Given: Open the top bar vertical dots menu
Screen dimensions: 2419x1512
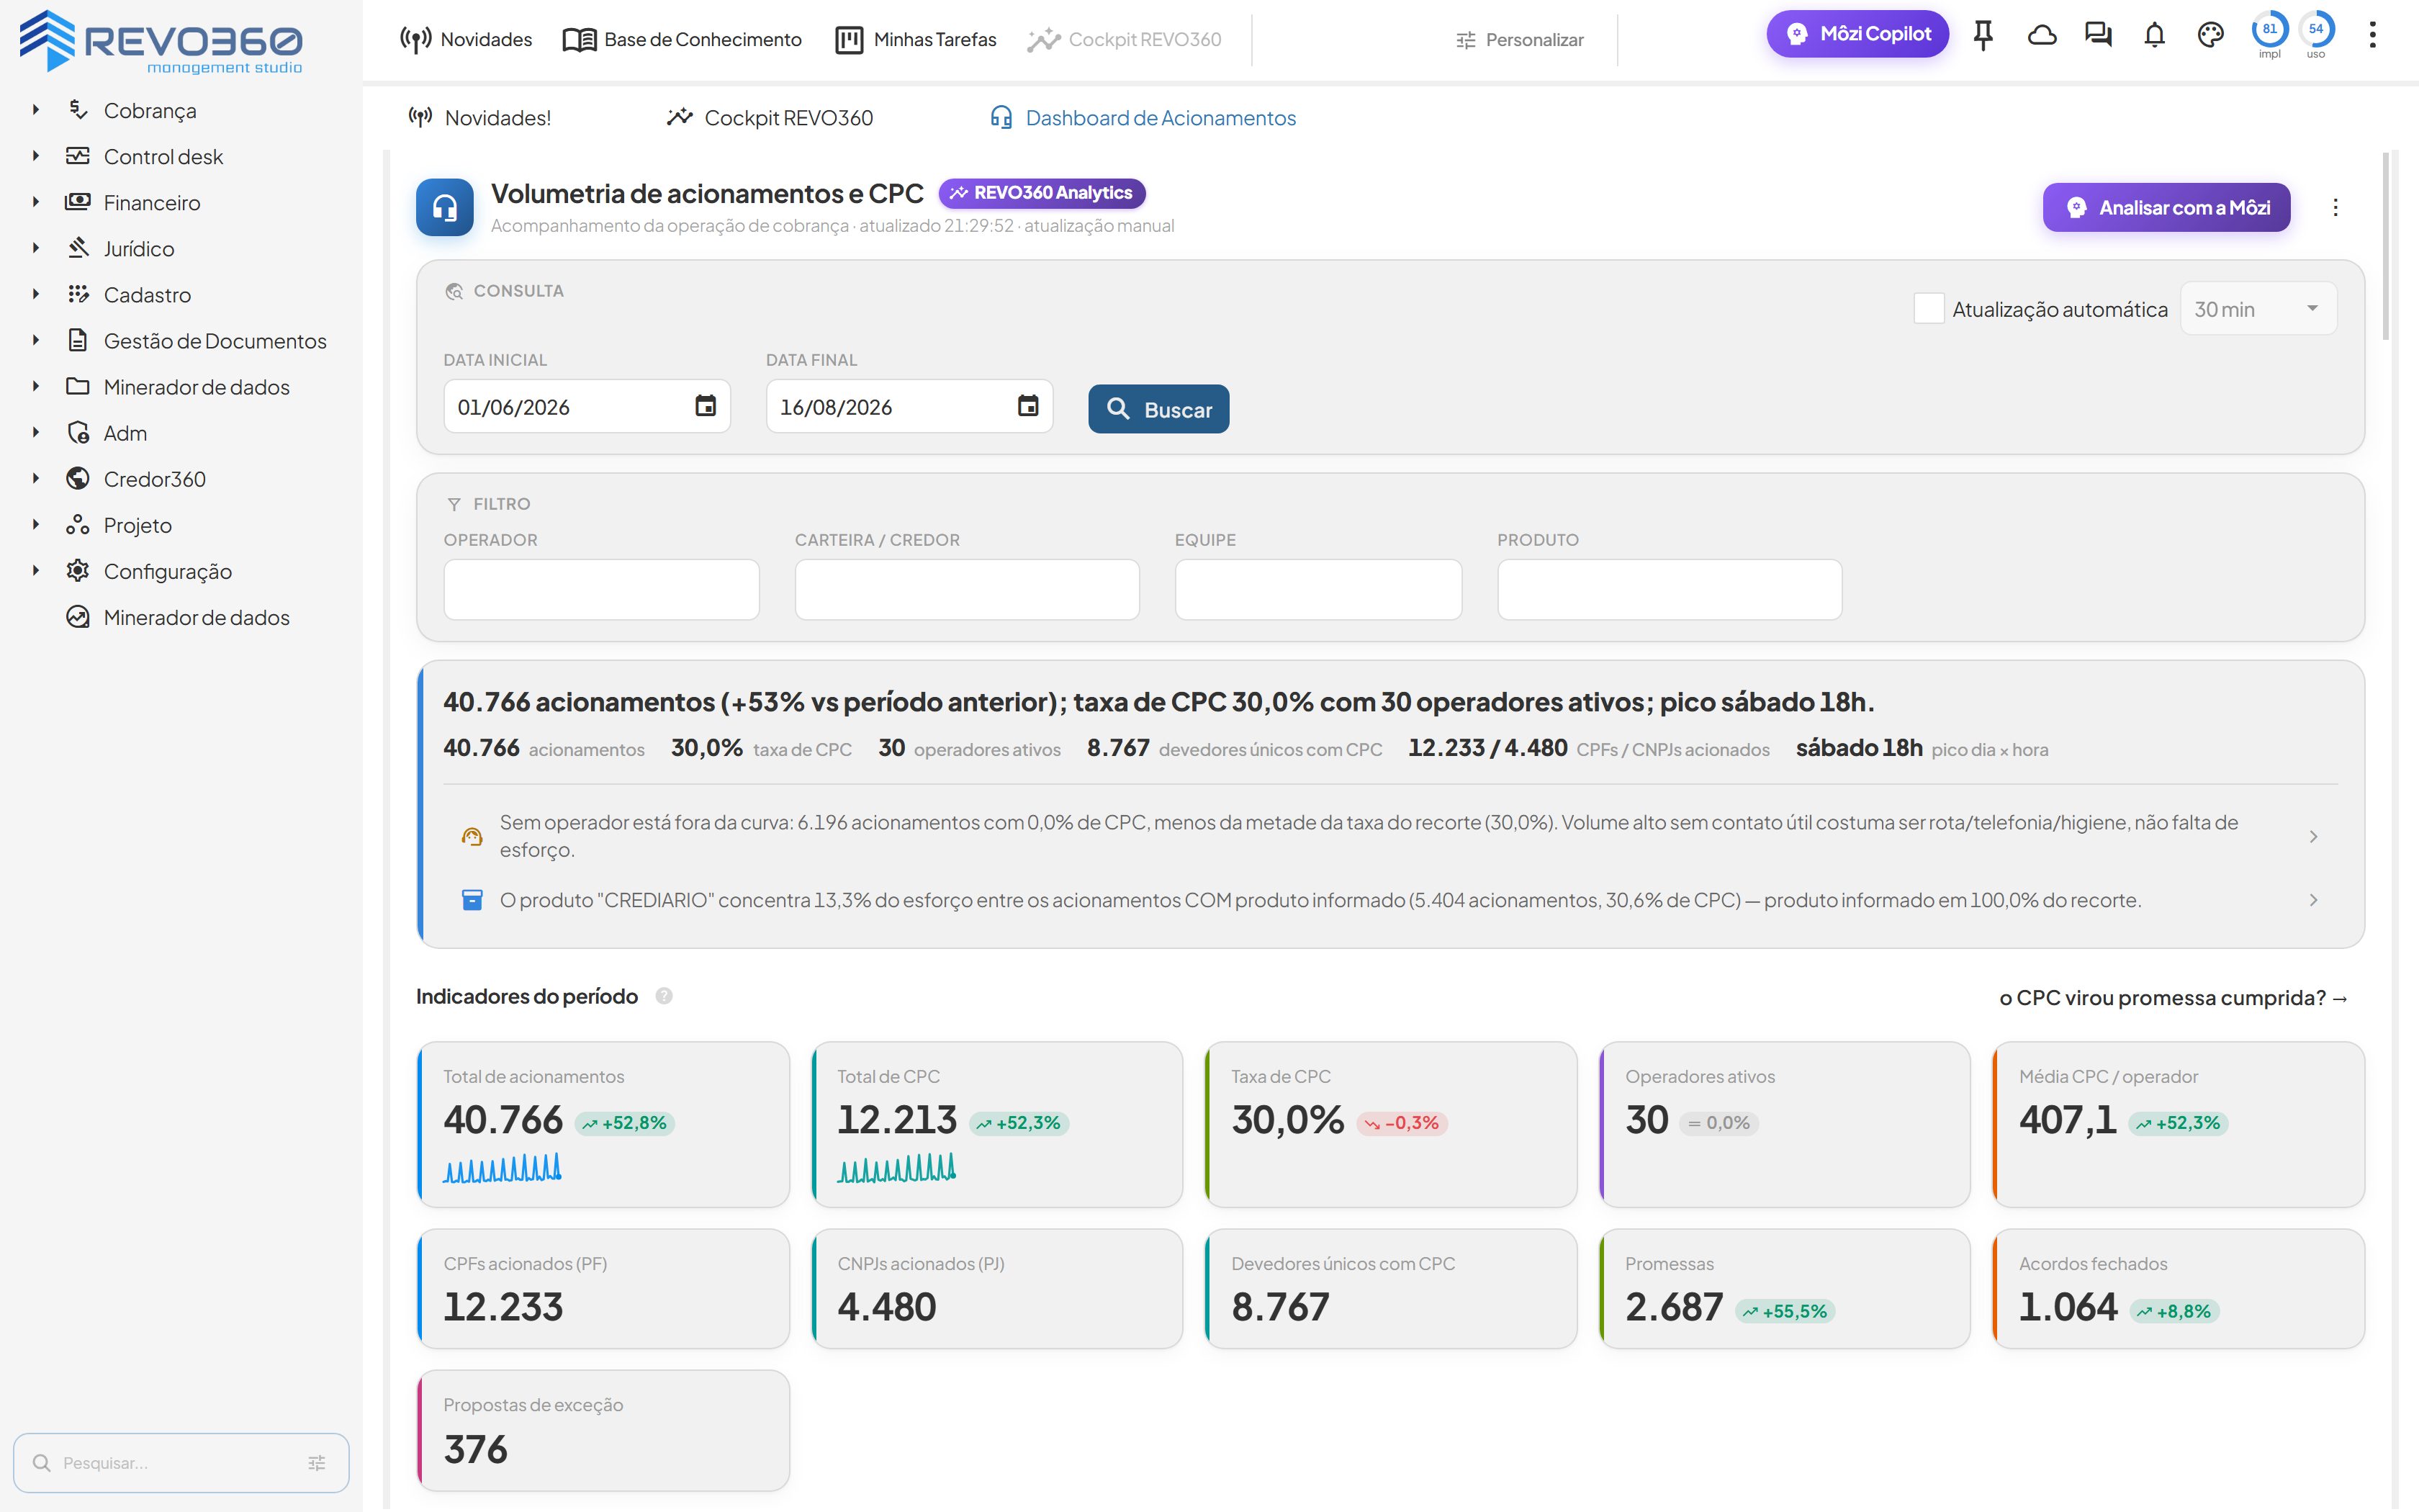Looking at the screenshot, I should (x=2372, y=36).
